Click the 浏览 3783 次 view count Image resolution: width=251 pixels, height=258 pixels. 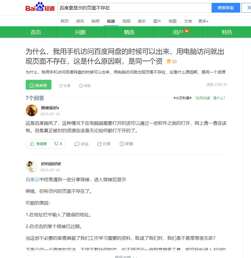click(x=217, y=85)
